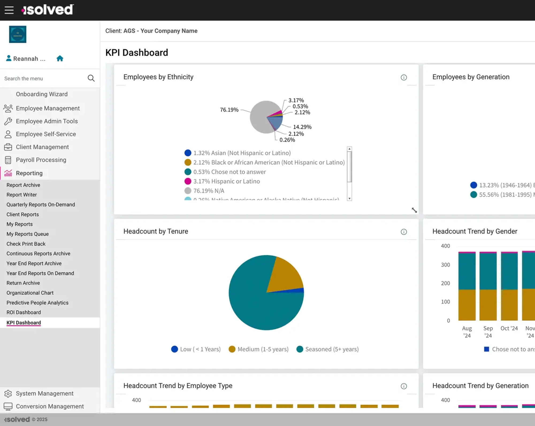Click the System Management gear icon
This screenshot has height=426, width=535.
8,393
